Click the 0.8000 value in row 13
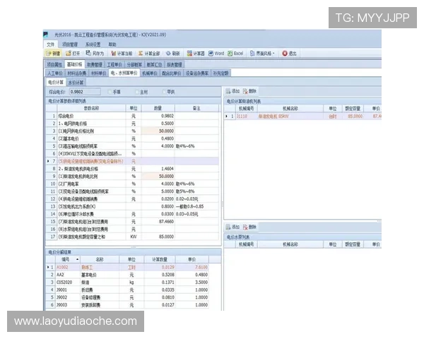The width and height of the screenshot is (424, 339). 158,206
